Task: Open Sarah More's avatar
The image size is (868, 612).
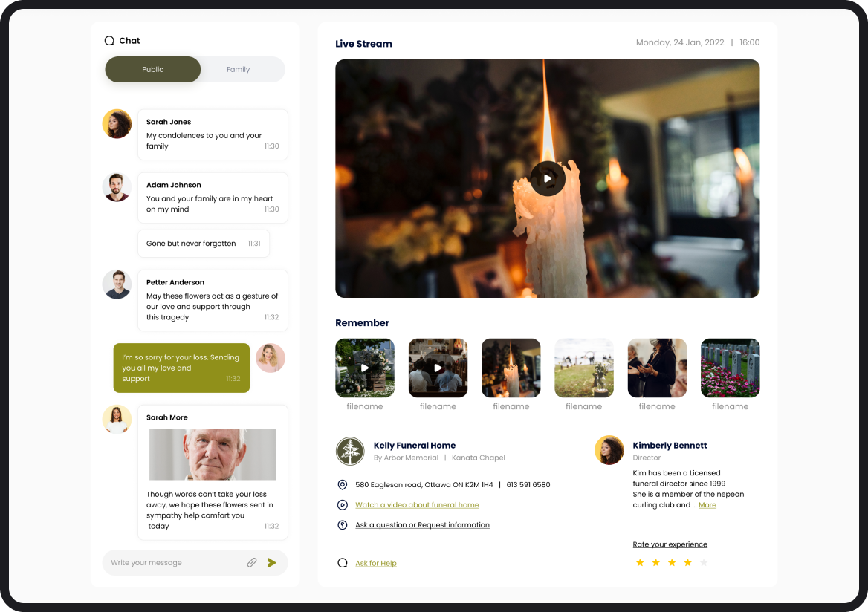Action: click(117, 419)
